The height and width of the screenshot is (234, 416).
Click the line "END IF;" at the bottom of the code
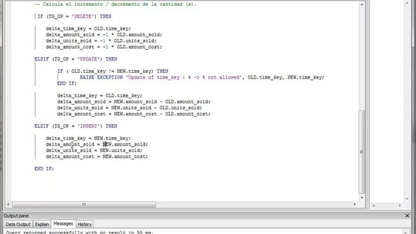(x=44, y=169)
